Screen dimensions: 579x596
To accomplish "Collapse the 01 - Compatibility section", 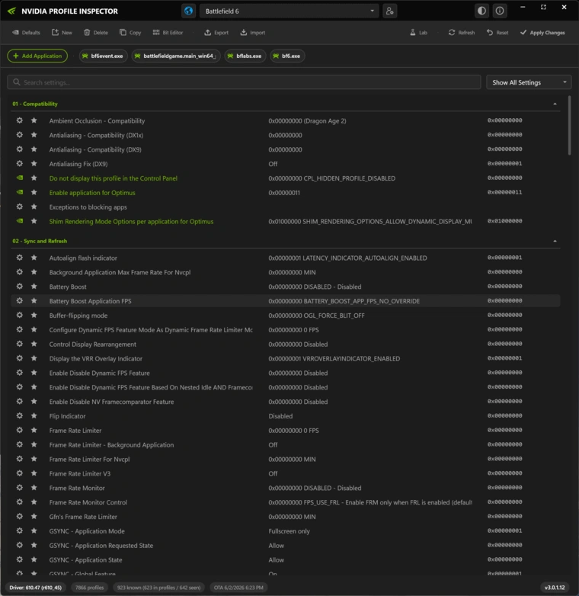I will pyautogui.click(x=555, y=104).
